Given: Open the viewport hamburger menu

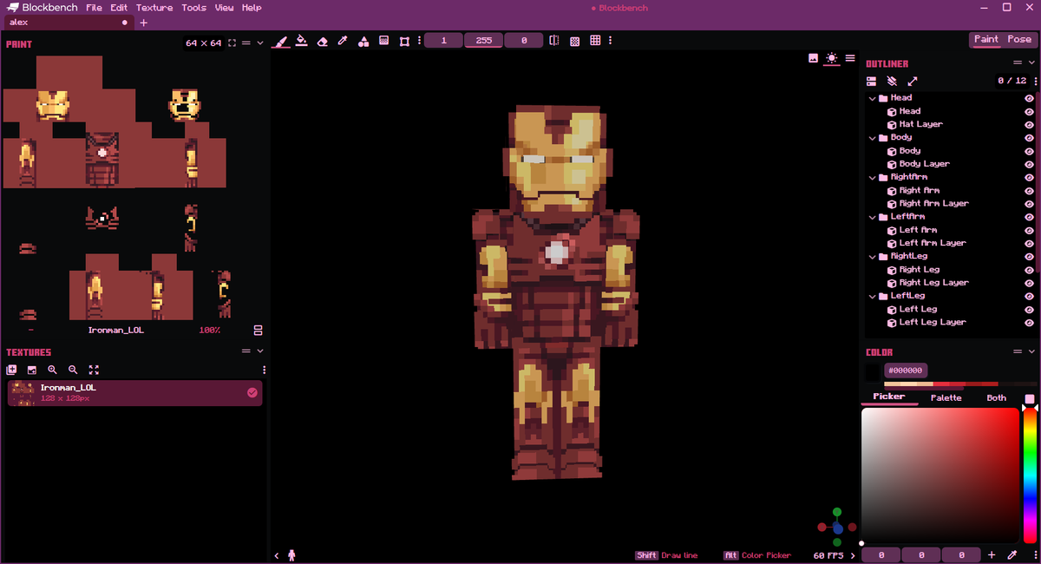Looking at the screenshot, I should point(850,58).
